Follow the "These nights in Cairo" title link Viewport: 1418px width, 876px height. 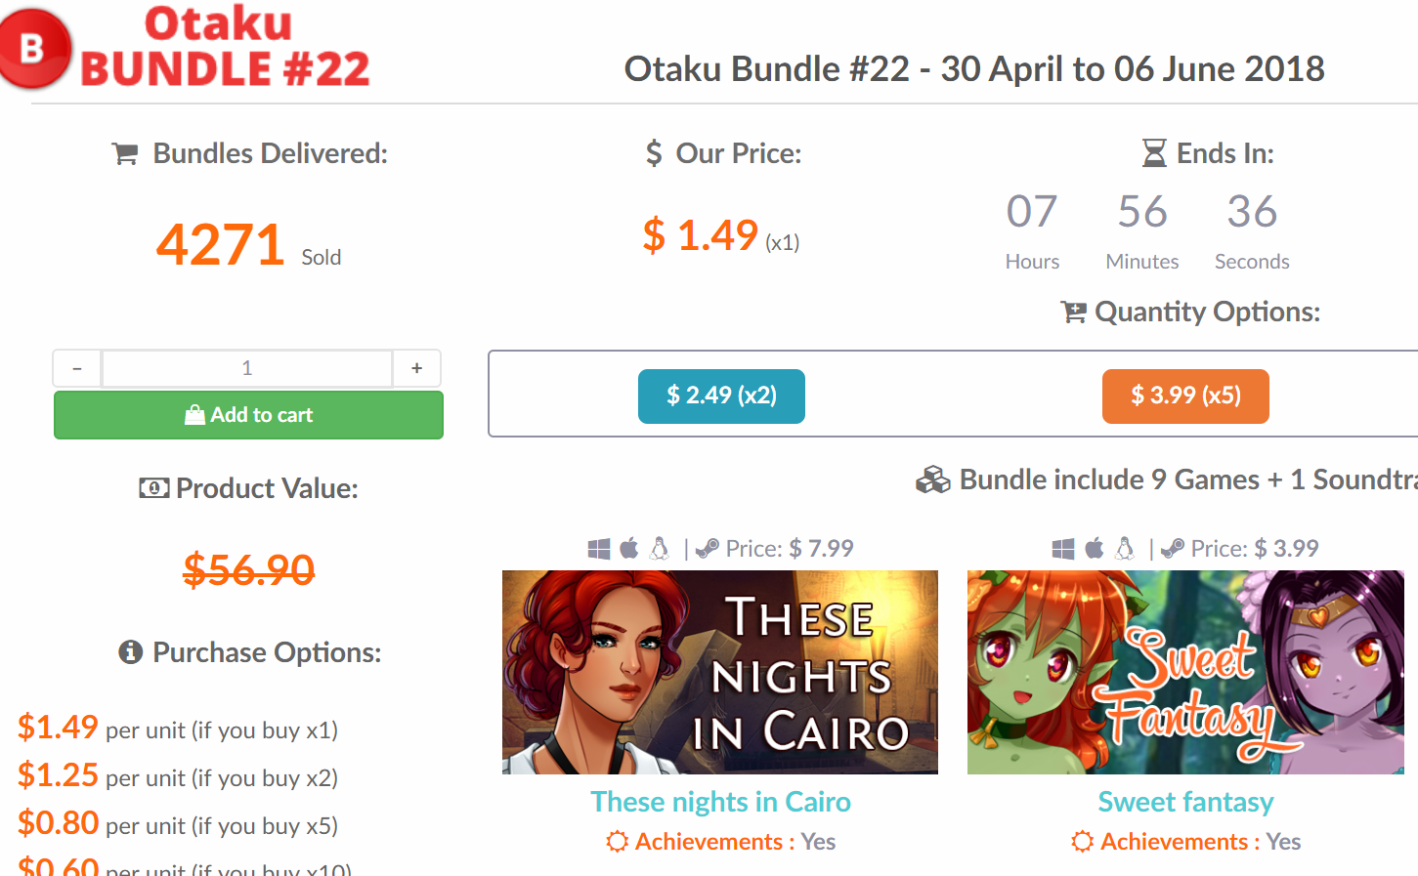click(720, 802)
